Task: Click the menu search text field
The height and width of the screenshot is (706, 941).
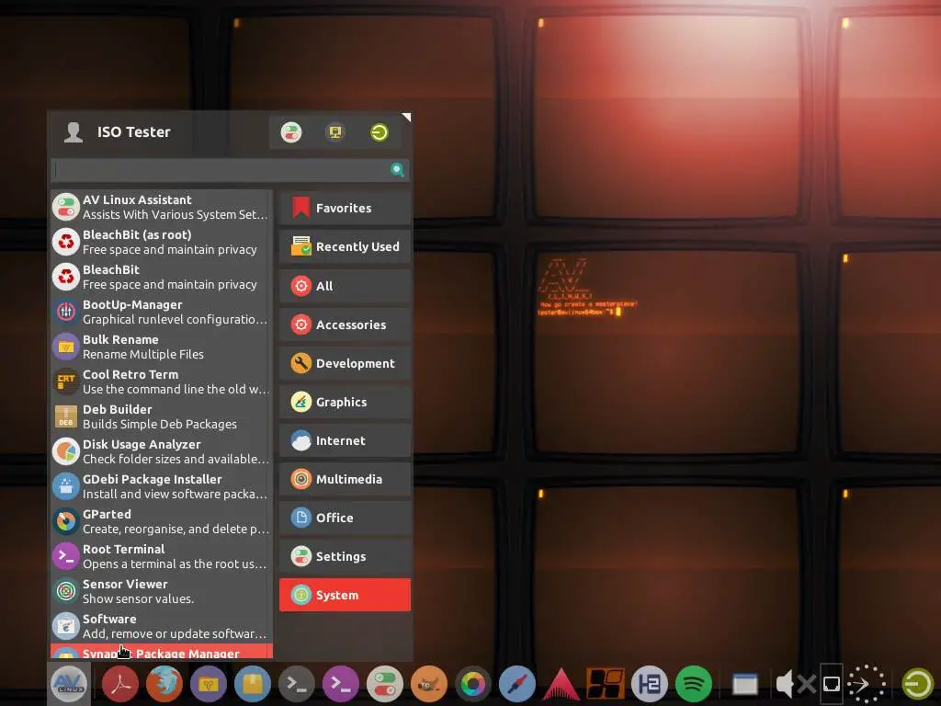Action: 230,170
